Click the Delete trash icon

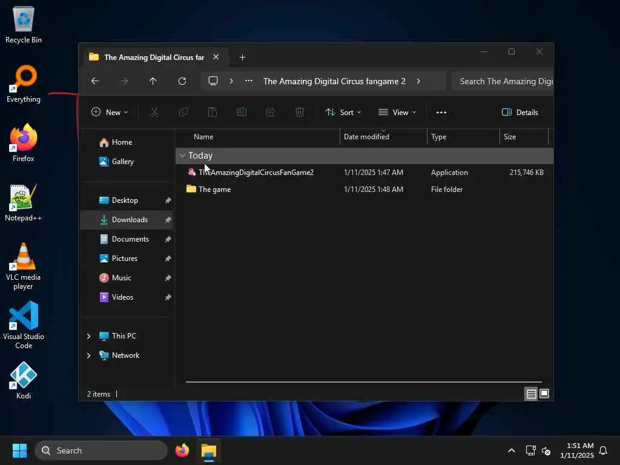tap(300, 112)
